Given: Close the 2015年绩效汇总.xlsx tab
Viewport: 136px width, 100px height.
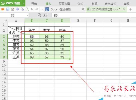Looking at the screenshot, I should pyautogui.click(x=124, y=9).
